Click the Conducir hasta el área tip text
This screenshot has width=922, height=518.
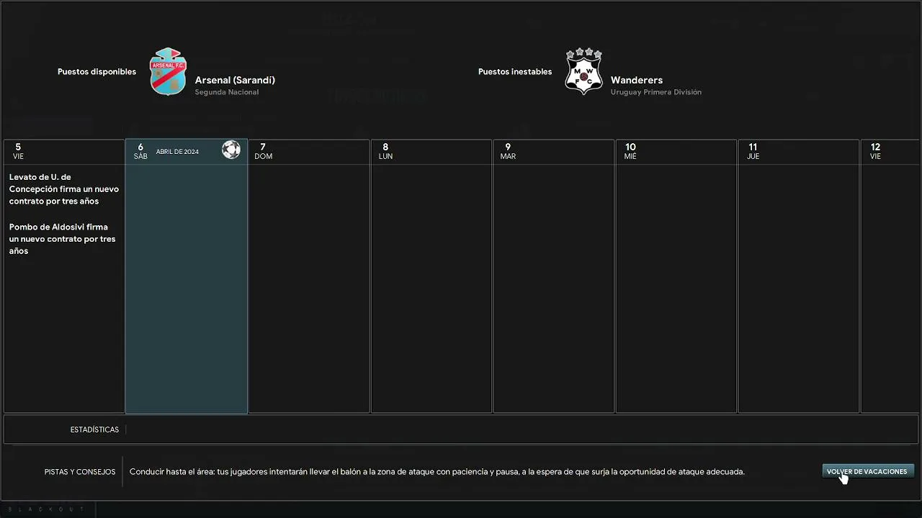tap(437, 472)
